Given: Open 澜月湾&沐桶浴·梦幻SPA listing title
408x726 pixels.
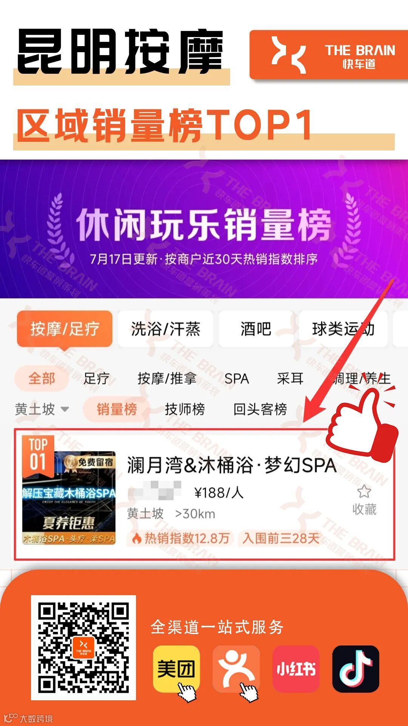Looking at the screenshot, I should pos(232,465).
